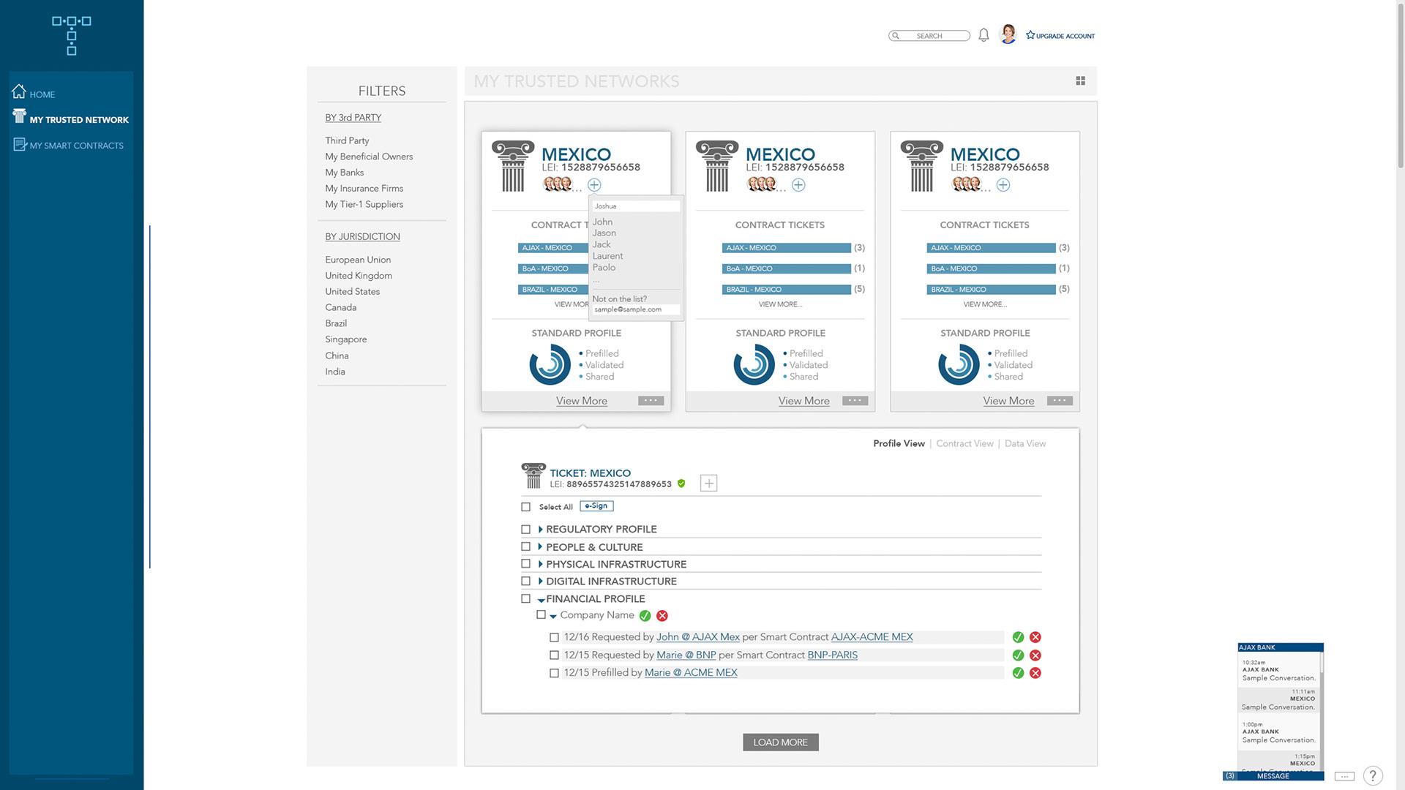Tick the Regulatory Profile checkbox
1405x790 pixels.
pyautogui.click(x=525, y=530)
